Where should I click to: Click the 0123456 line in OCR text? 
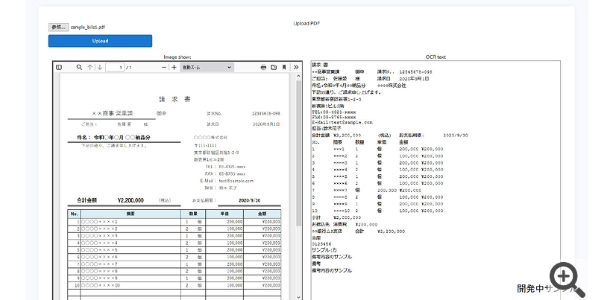[x=321, y=244]
